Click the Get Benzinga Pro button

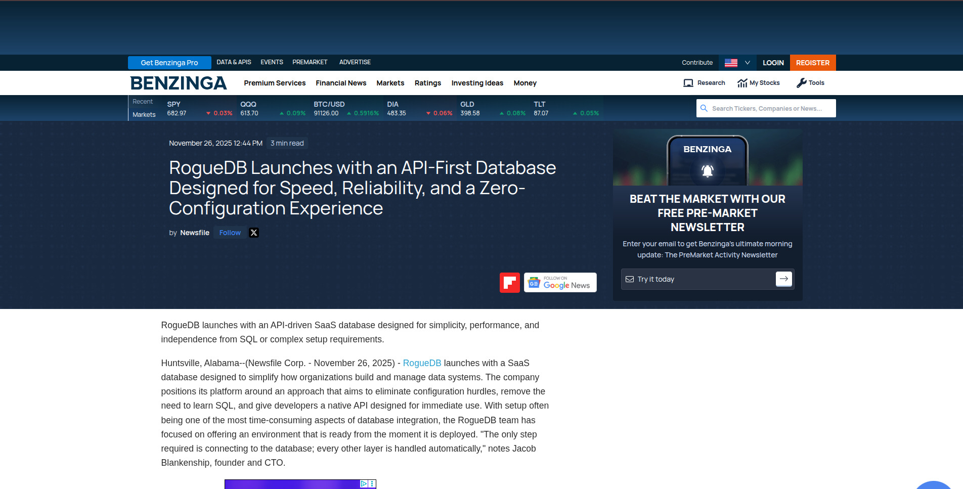tap(169, 62)
